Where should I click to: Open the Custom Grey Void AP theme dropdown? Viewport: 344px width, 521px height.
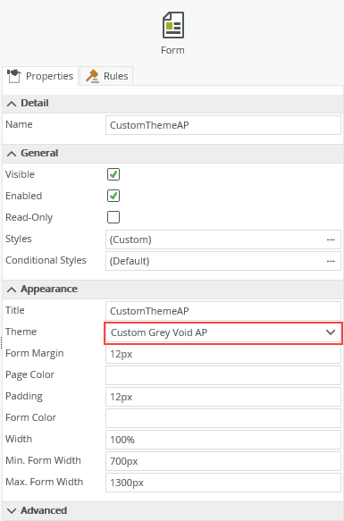[x=223, y=332]
